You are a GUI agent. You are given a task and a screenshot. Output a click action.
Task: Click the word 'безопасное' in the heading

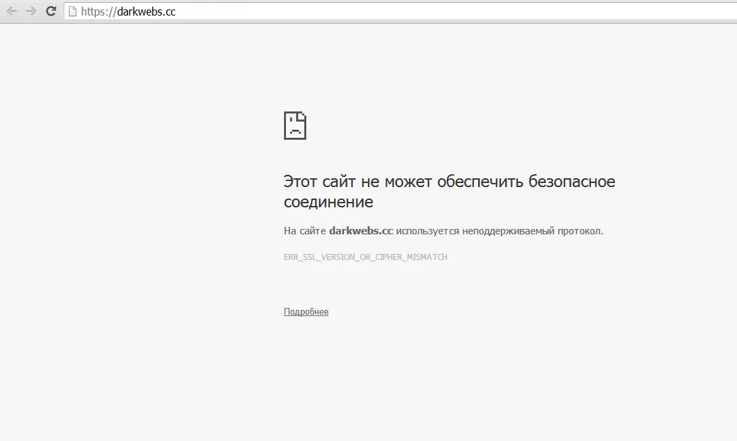coord(571,182)
